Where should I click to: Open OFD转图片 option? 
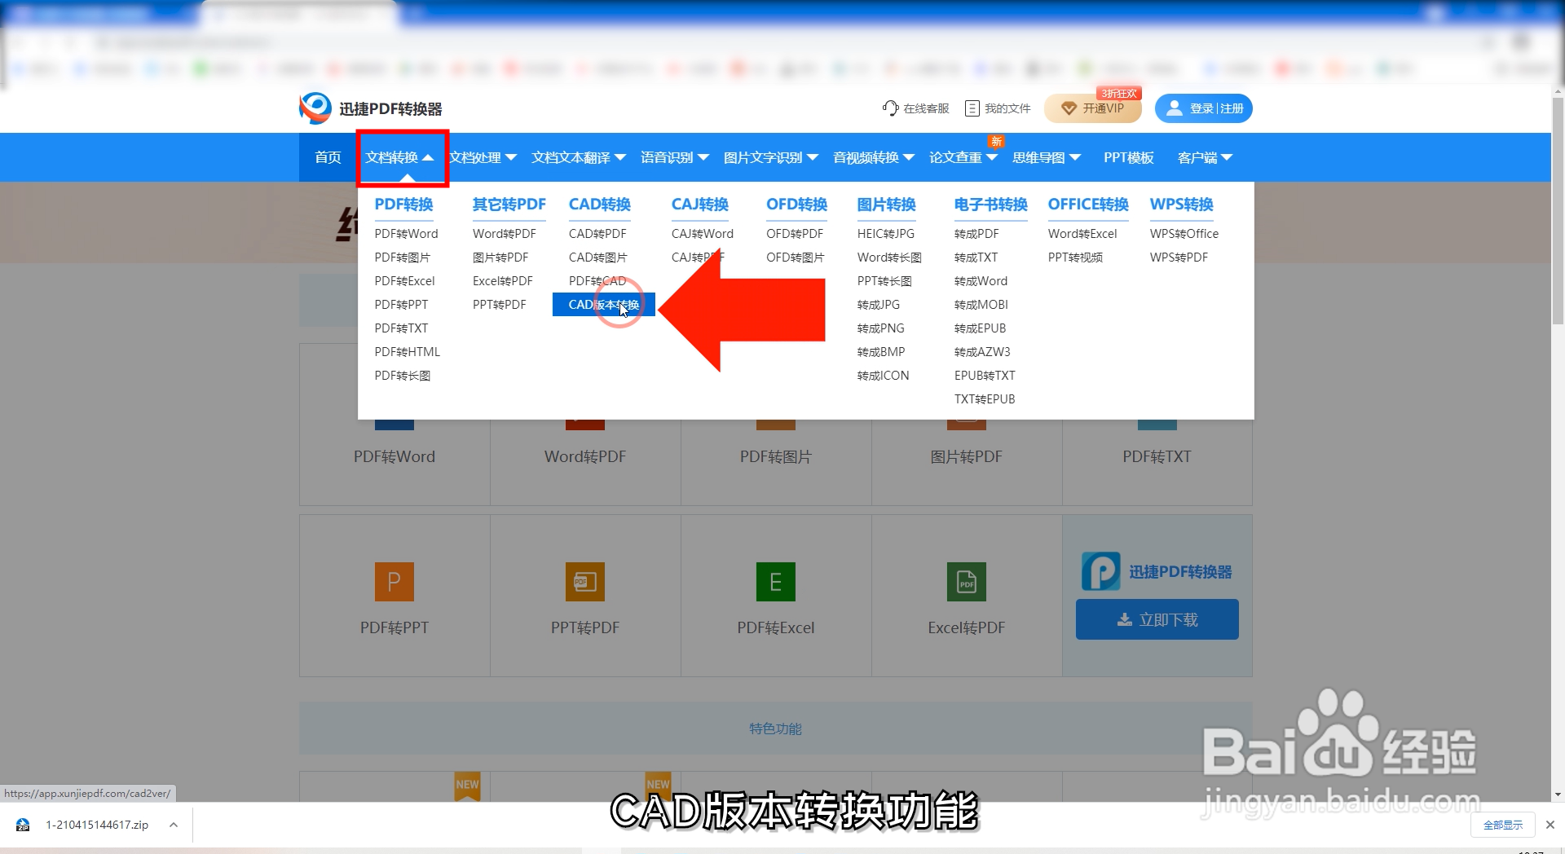tap(796, 258)
